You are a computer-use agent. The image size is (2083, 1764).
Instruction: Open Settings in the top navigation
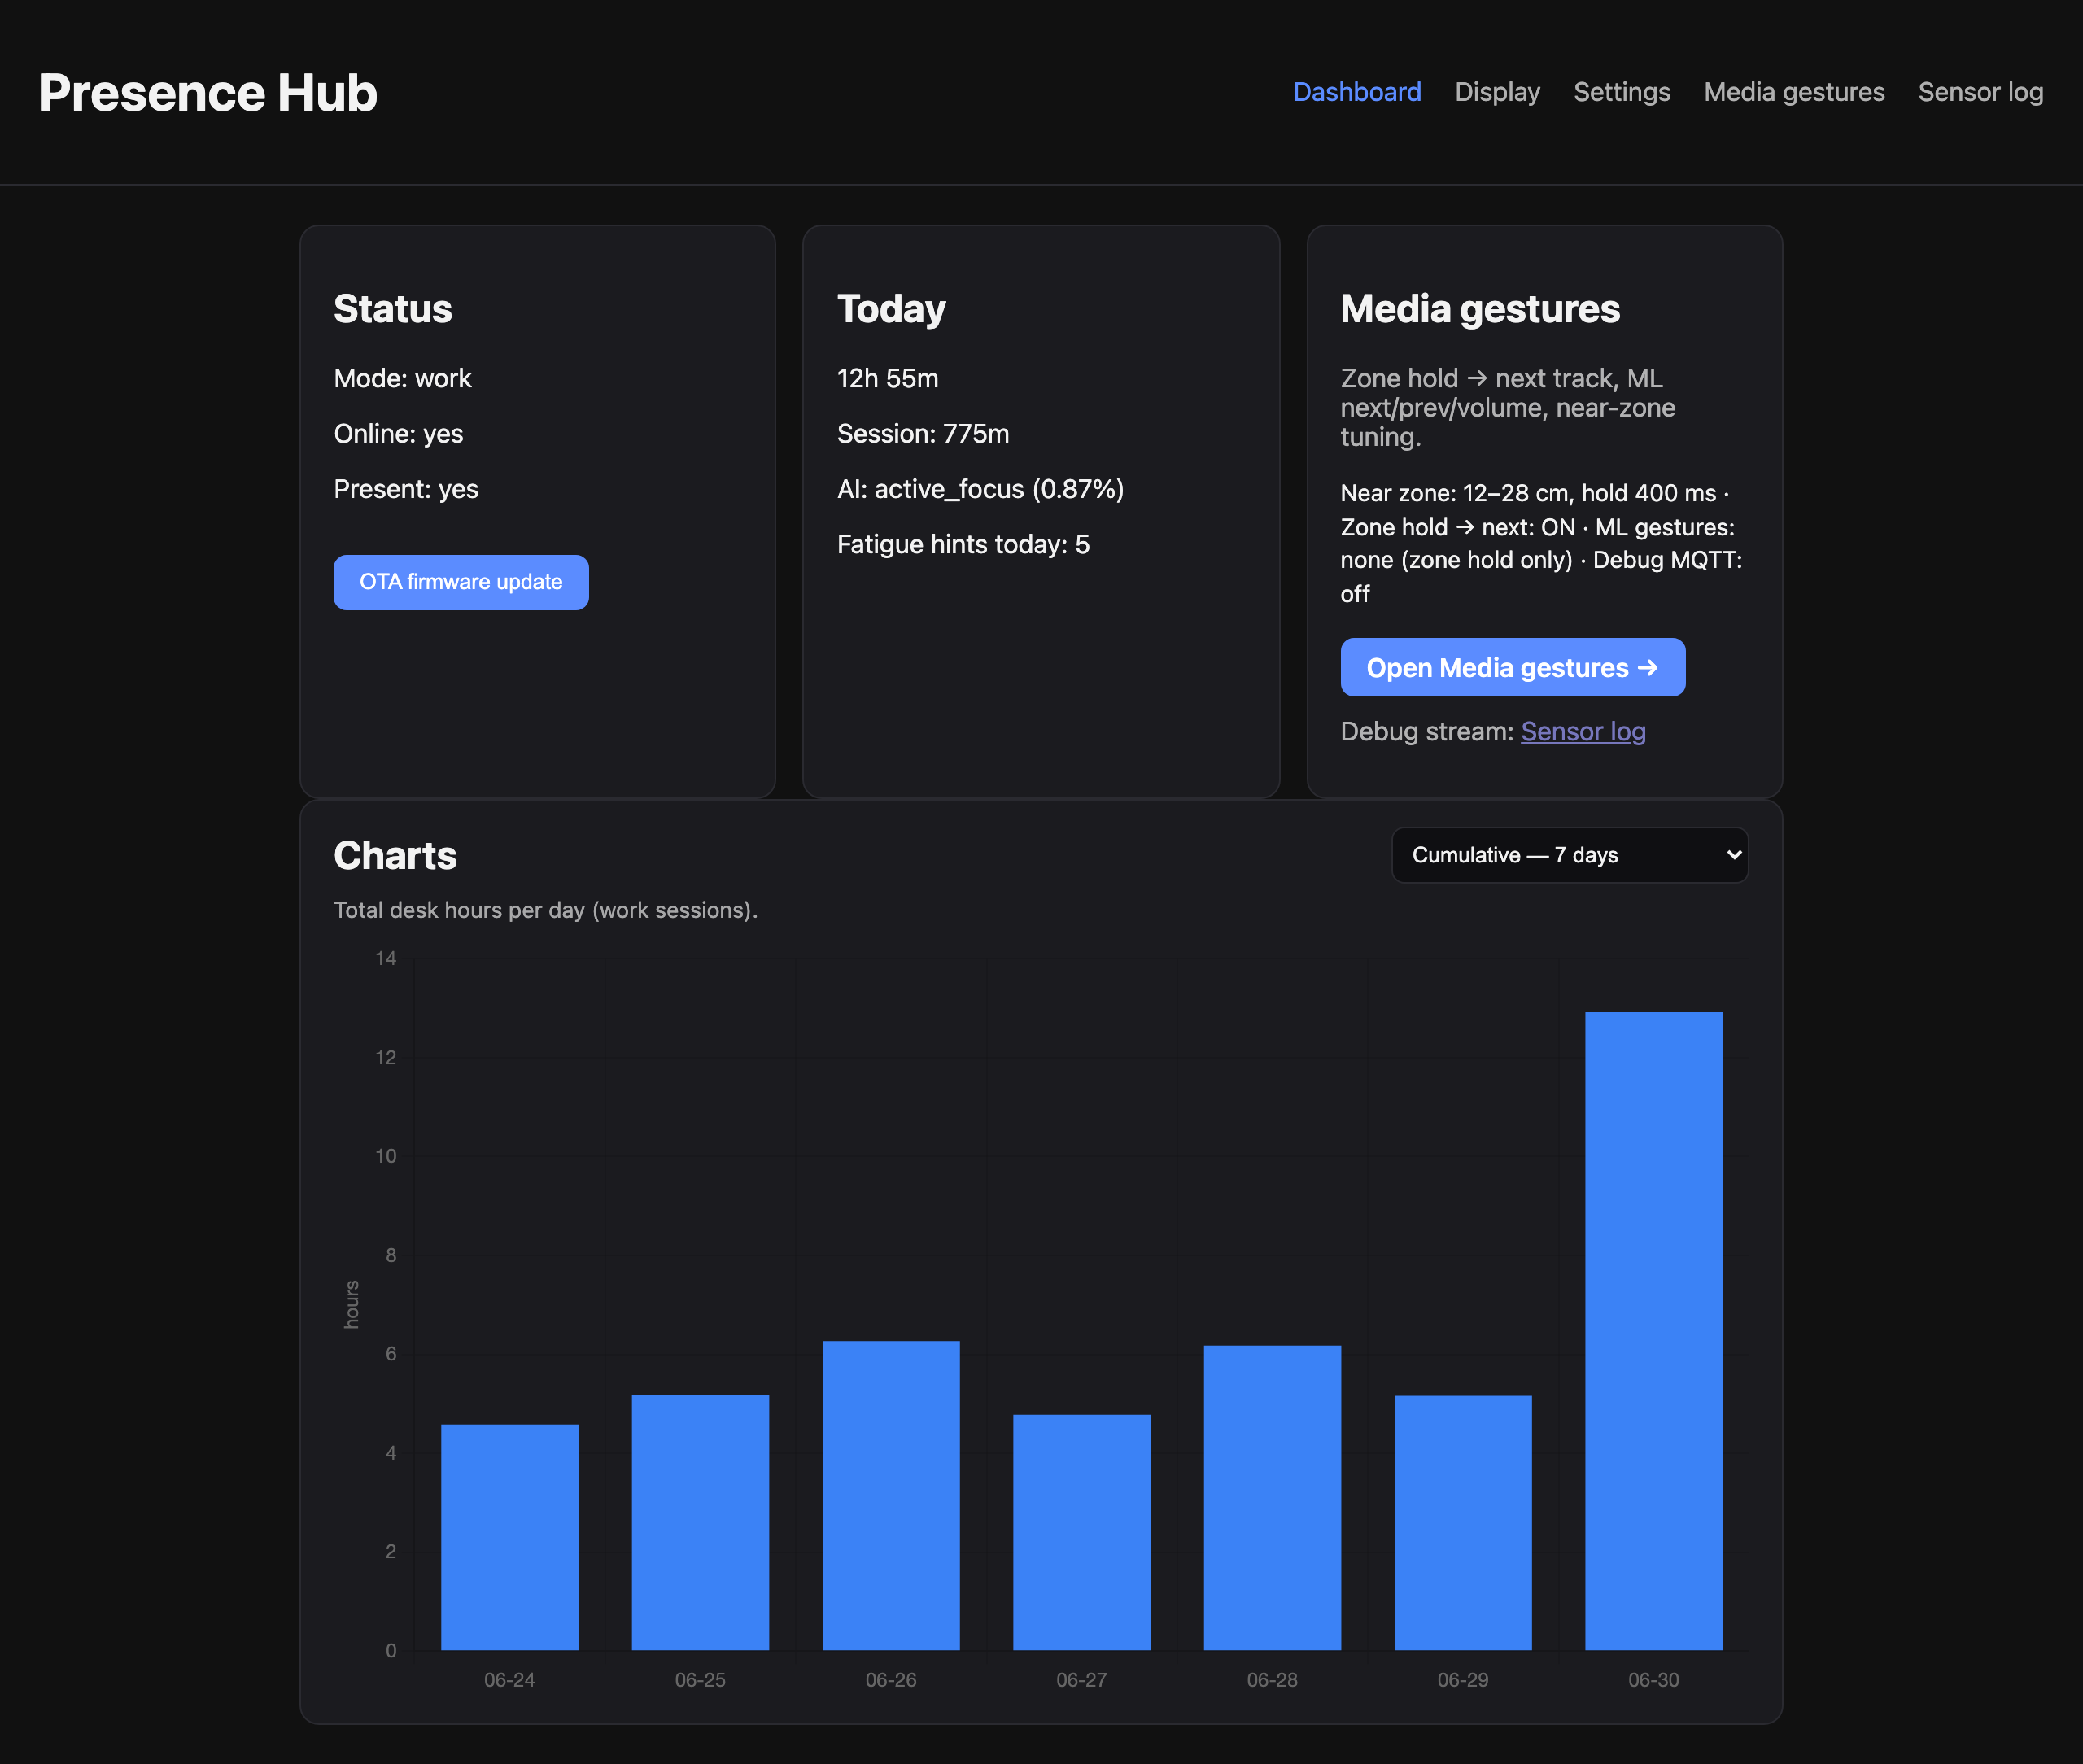1621,92
